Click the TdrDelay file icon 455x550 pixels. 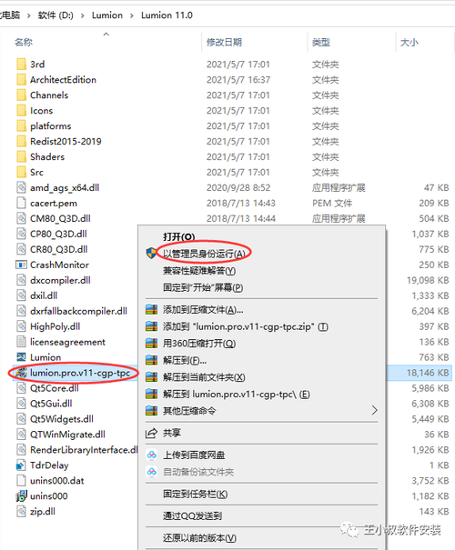[x=21, y=465]
